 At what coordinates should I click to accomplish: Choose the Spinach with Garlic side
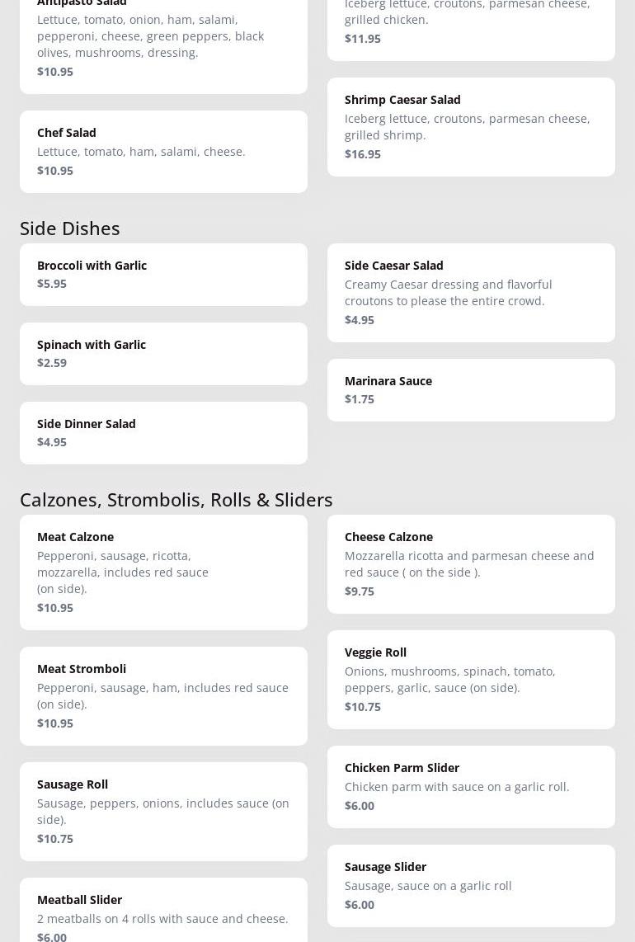(x=163, y=353)
